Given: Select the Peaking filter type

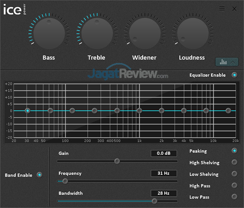Looking at the screenshot, I should point(234,151).
